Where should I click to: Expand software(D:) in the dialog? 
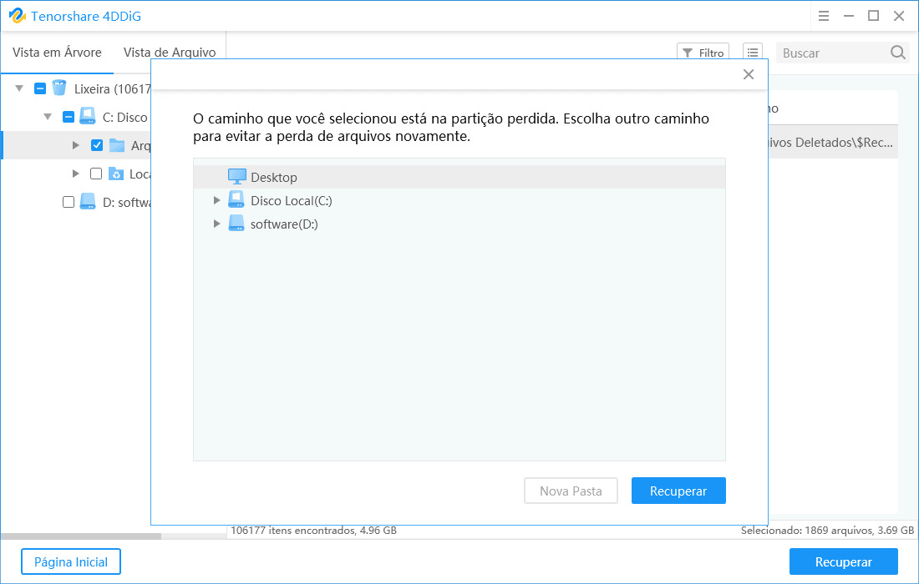(217, 224)
